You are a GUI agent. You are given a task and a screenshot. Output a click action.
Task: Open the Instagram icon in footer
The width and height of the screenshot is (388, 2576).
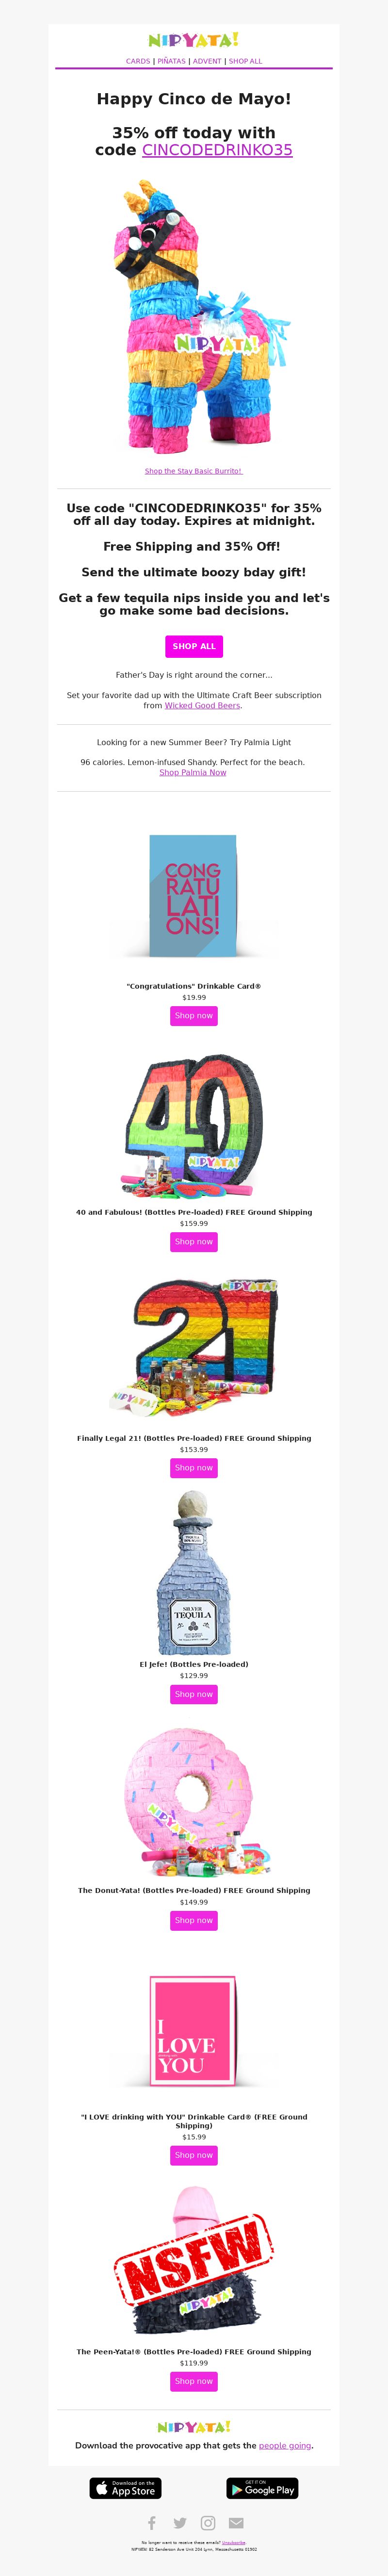[x=208, y=2522]
